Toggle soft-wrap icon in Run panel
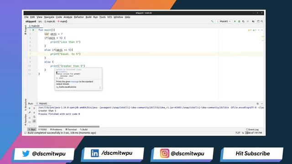 point(34,117)
